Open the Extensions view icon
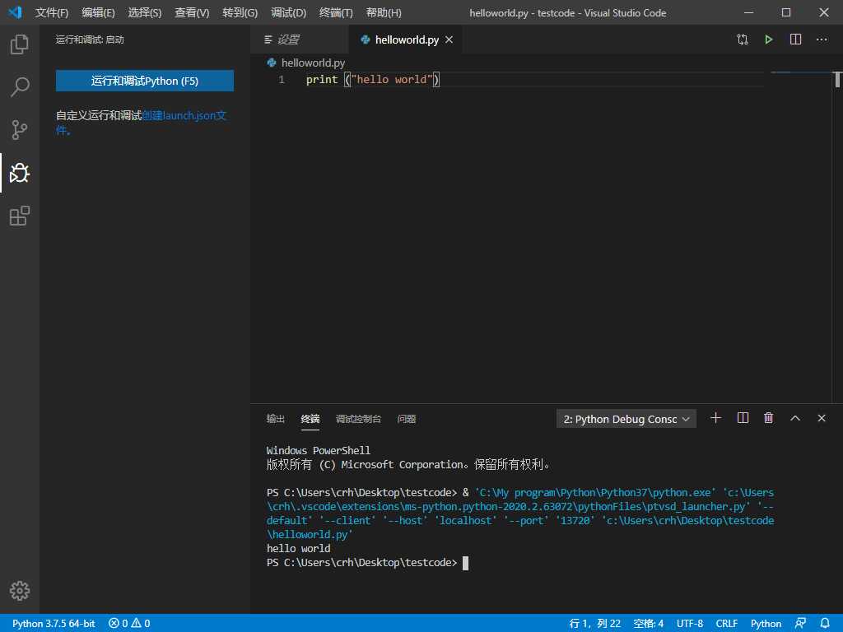The height and width of the screenshot is (632, 843). pyautogui.click(x=20, y=216)
